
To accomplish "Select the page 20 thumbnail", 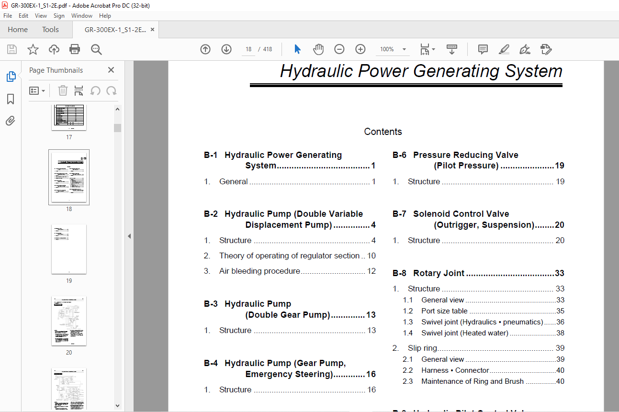I will (x=69, y=321).
